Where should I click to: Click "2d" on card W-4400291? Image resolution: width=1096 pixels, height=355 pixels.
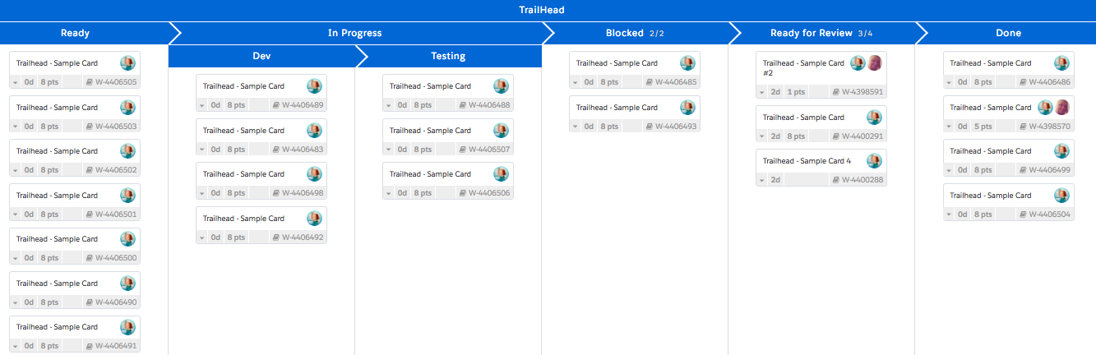(775, 136)
